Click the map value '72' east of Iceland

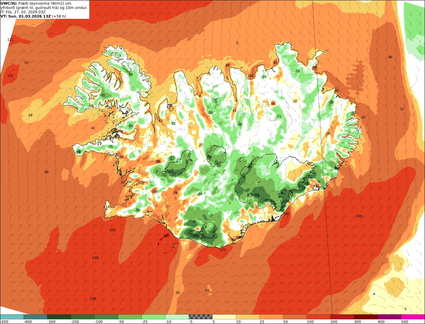[x=402, y=109]
